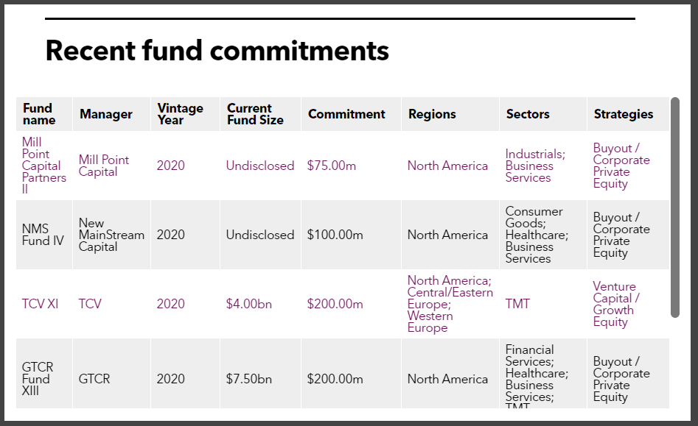The height and width of the screenshot is (426, 698).
Task: Click the 2020 vintage year in the Mill Point row
Action: pyautogui.click(x=170, y=166)
